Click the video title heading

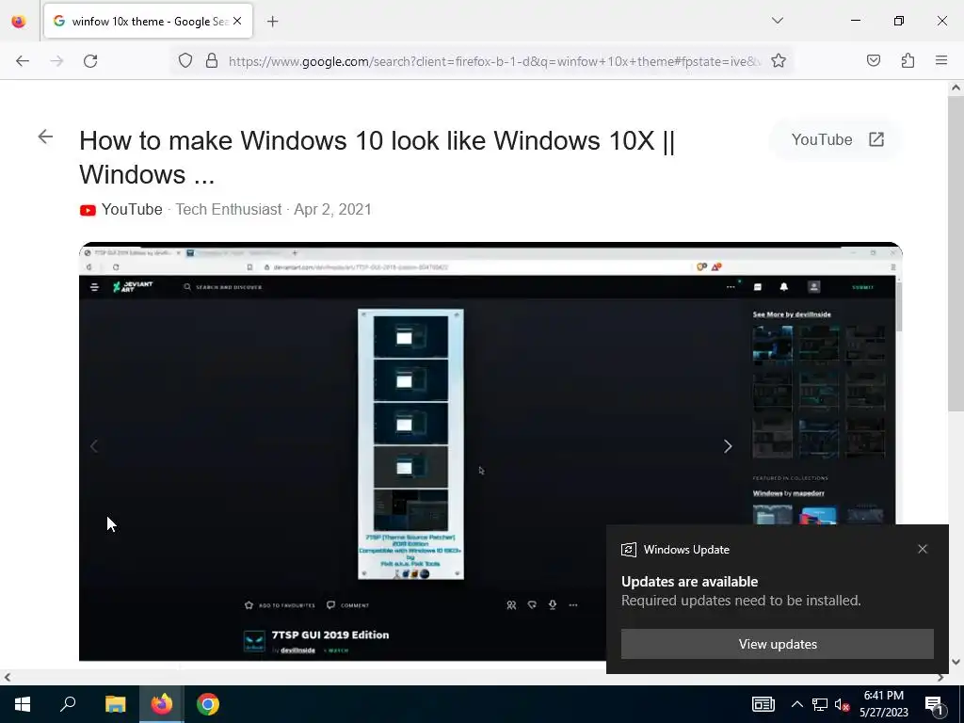coord(377,157)
